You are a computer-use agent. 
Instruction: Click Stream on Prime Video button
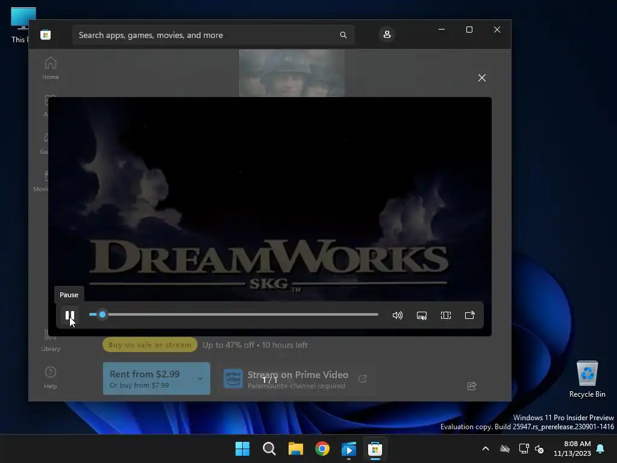[297, 379]
